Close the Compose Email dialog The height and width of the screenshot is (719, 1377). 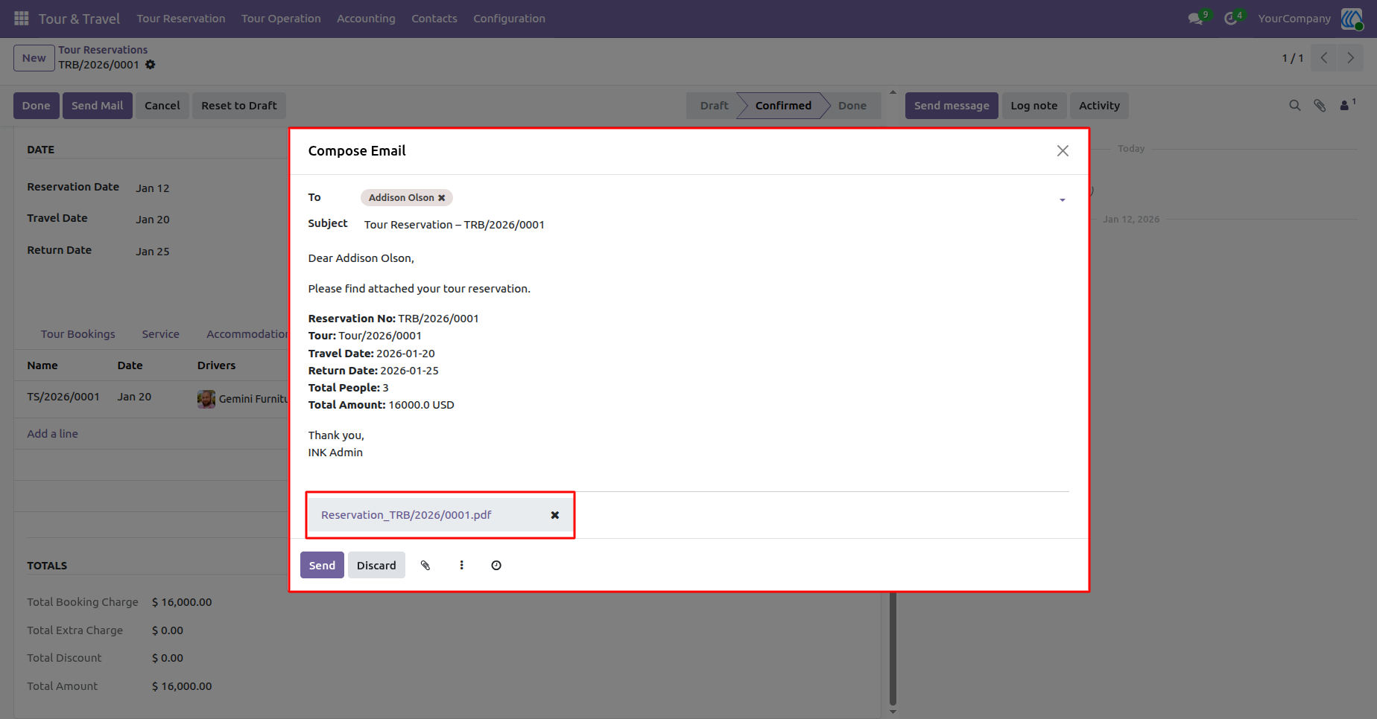pyautogui.click(x=1063, y=151)
